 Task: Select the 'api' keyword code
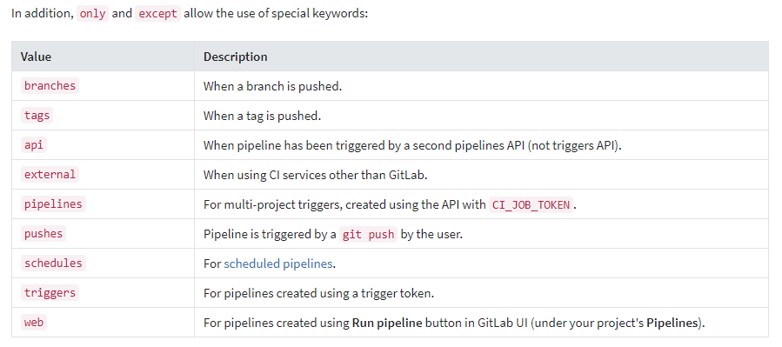[33, 145]
